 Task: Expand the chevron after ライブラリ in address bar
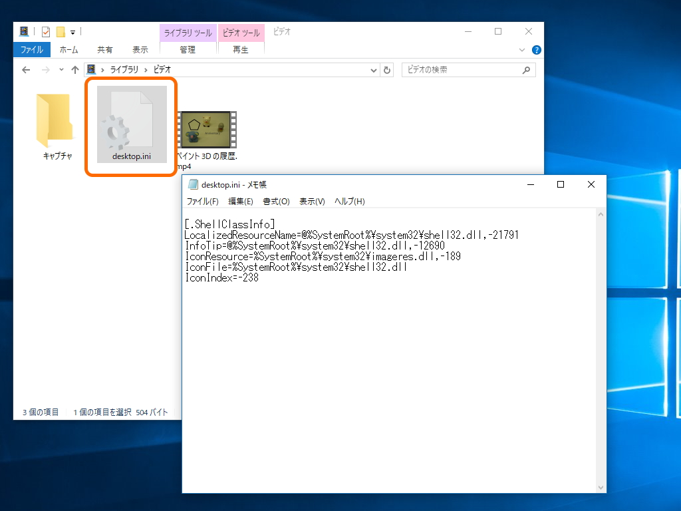146,69
